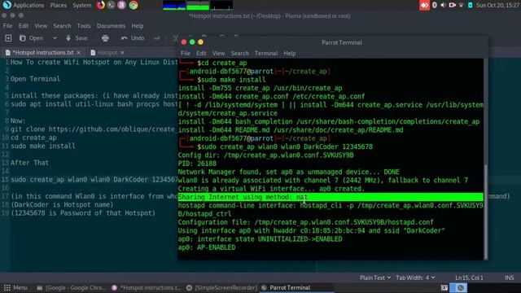Open the Search menu in Parrot Terminal

(239, 54)
